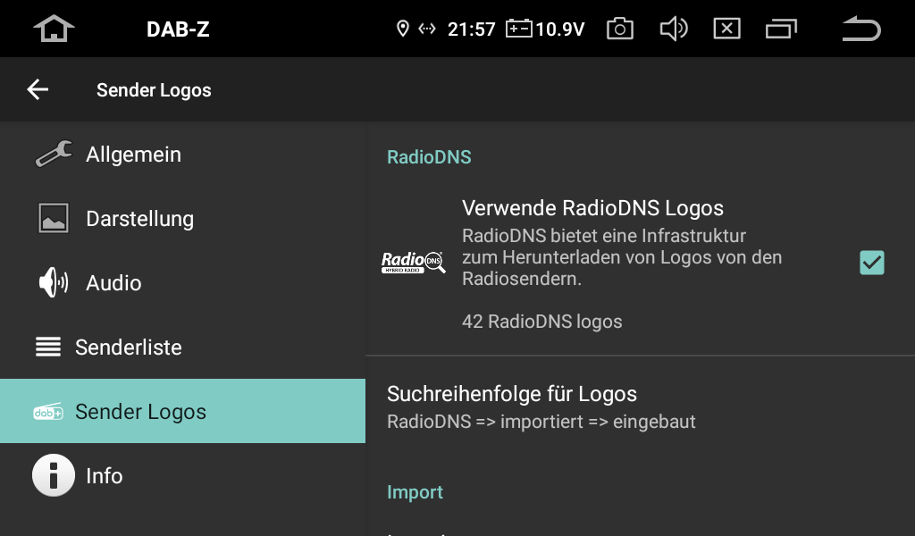Select the highlighted Sender Logos entry

pyautogui.click(x=182, y=411)
